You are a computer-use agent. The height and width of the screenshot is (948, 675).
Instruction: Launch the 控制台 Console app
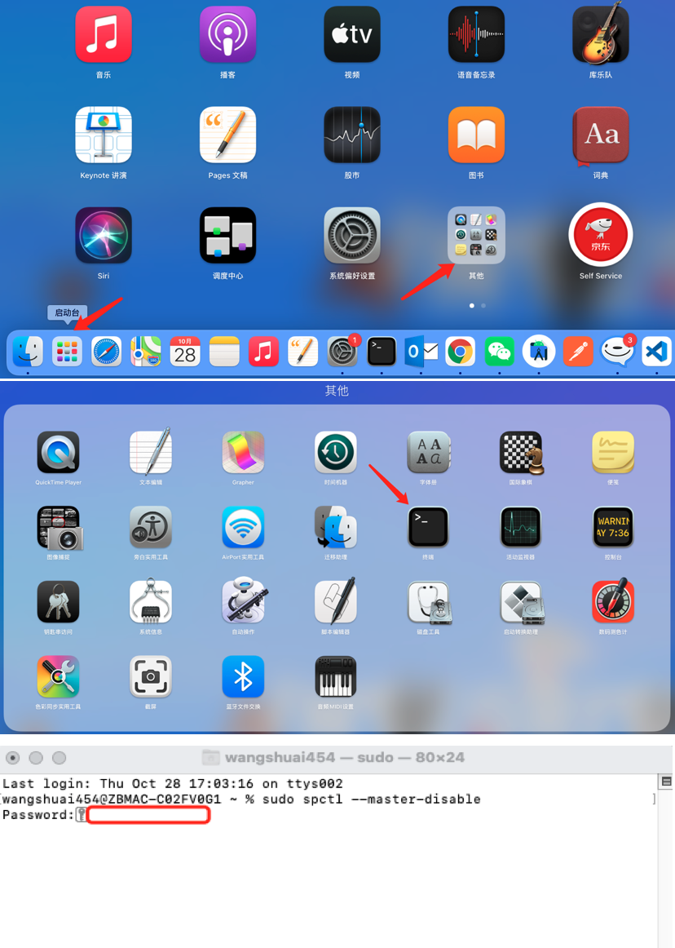[613, 527]
